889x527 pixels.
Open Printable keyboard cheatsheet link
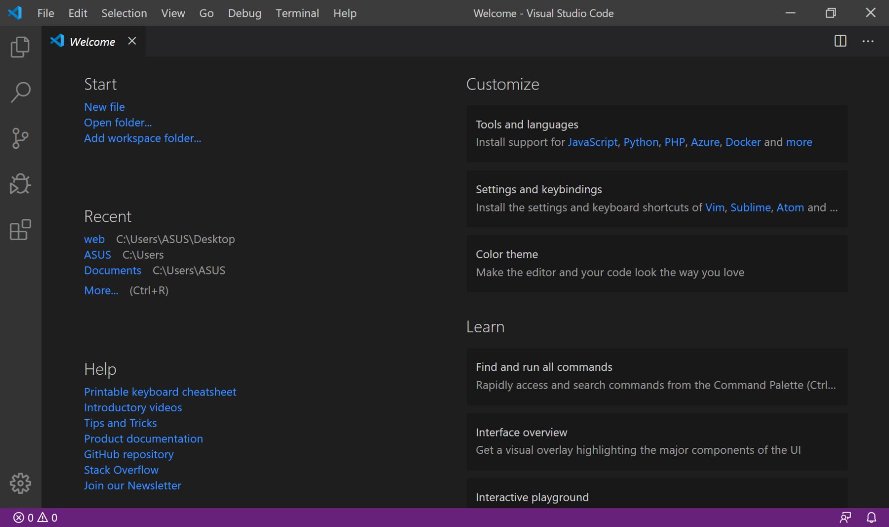160,392
